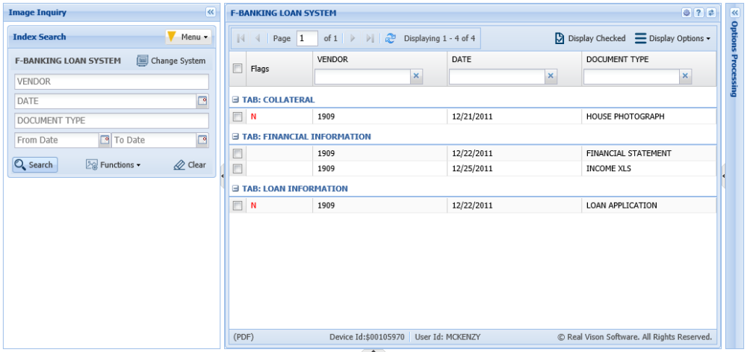747x352 pixels.
Task: Click Display Checked button
Action: click(x=590, y=39)
